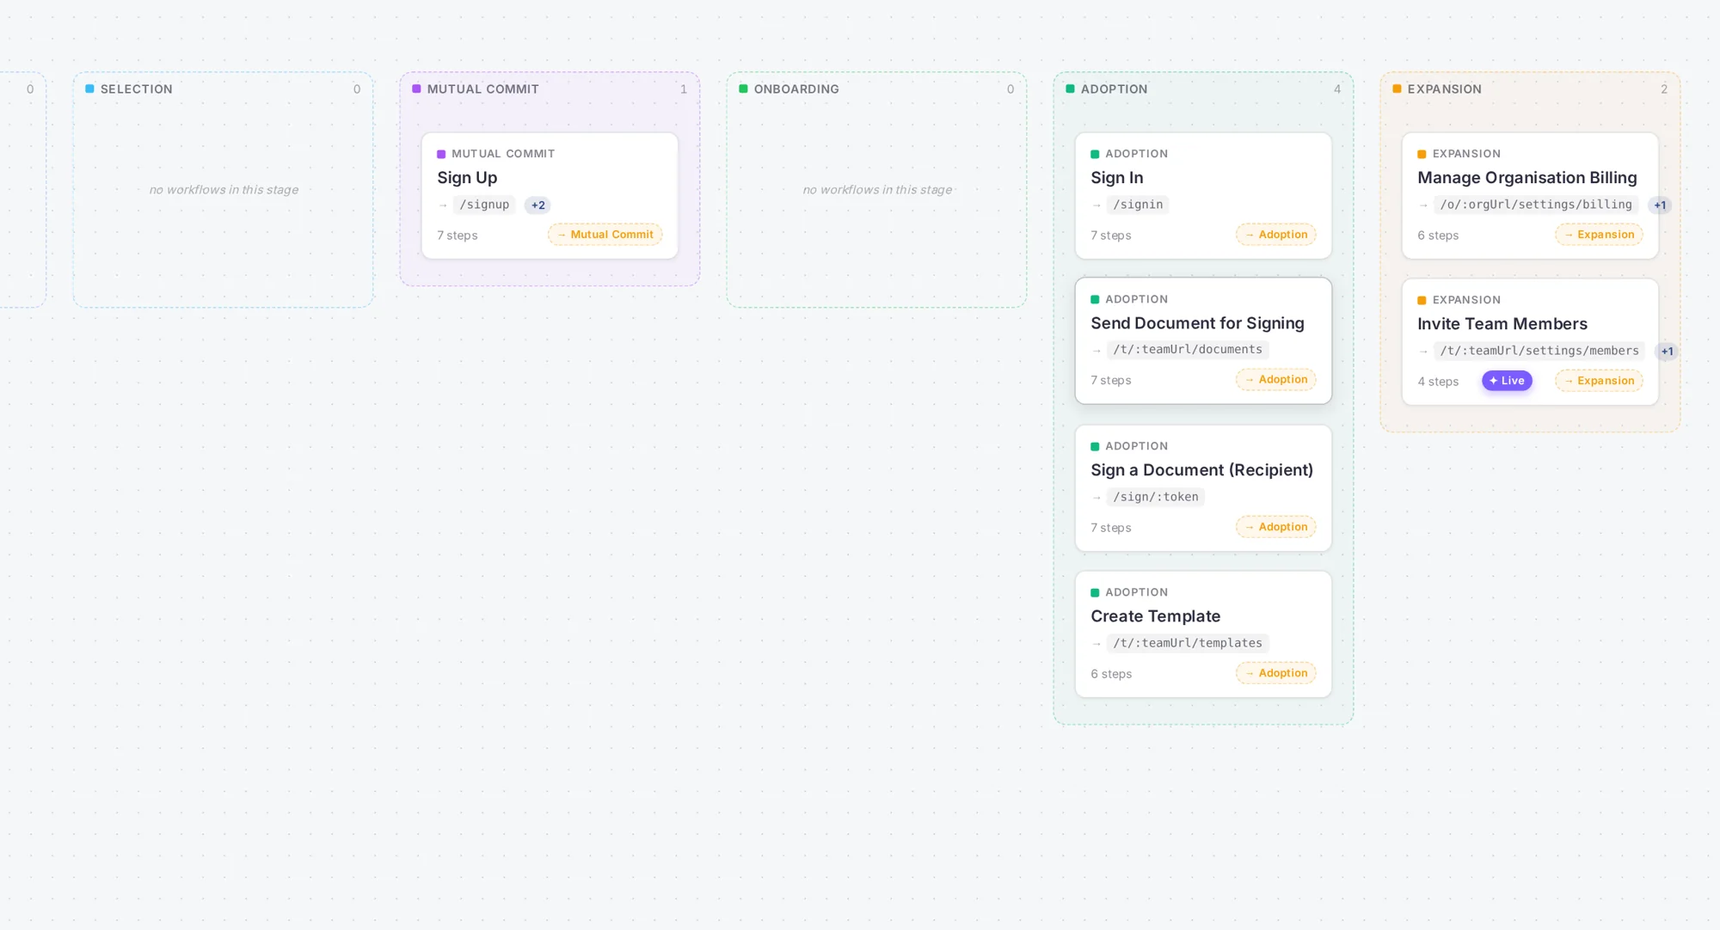Open the Sign Up workflow card

[550, 195]
